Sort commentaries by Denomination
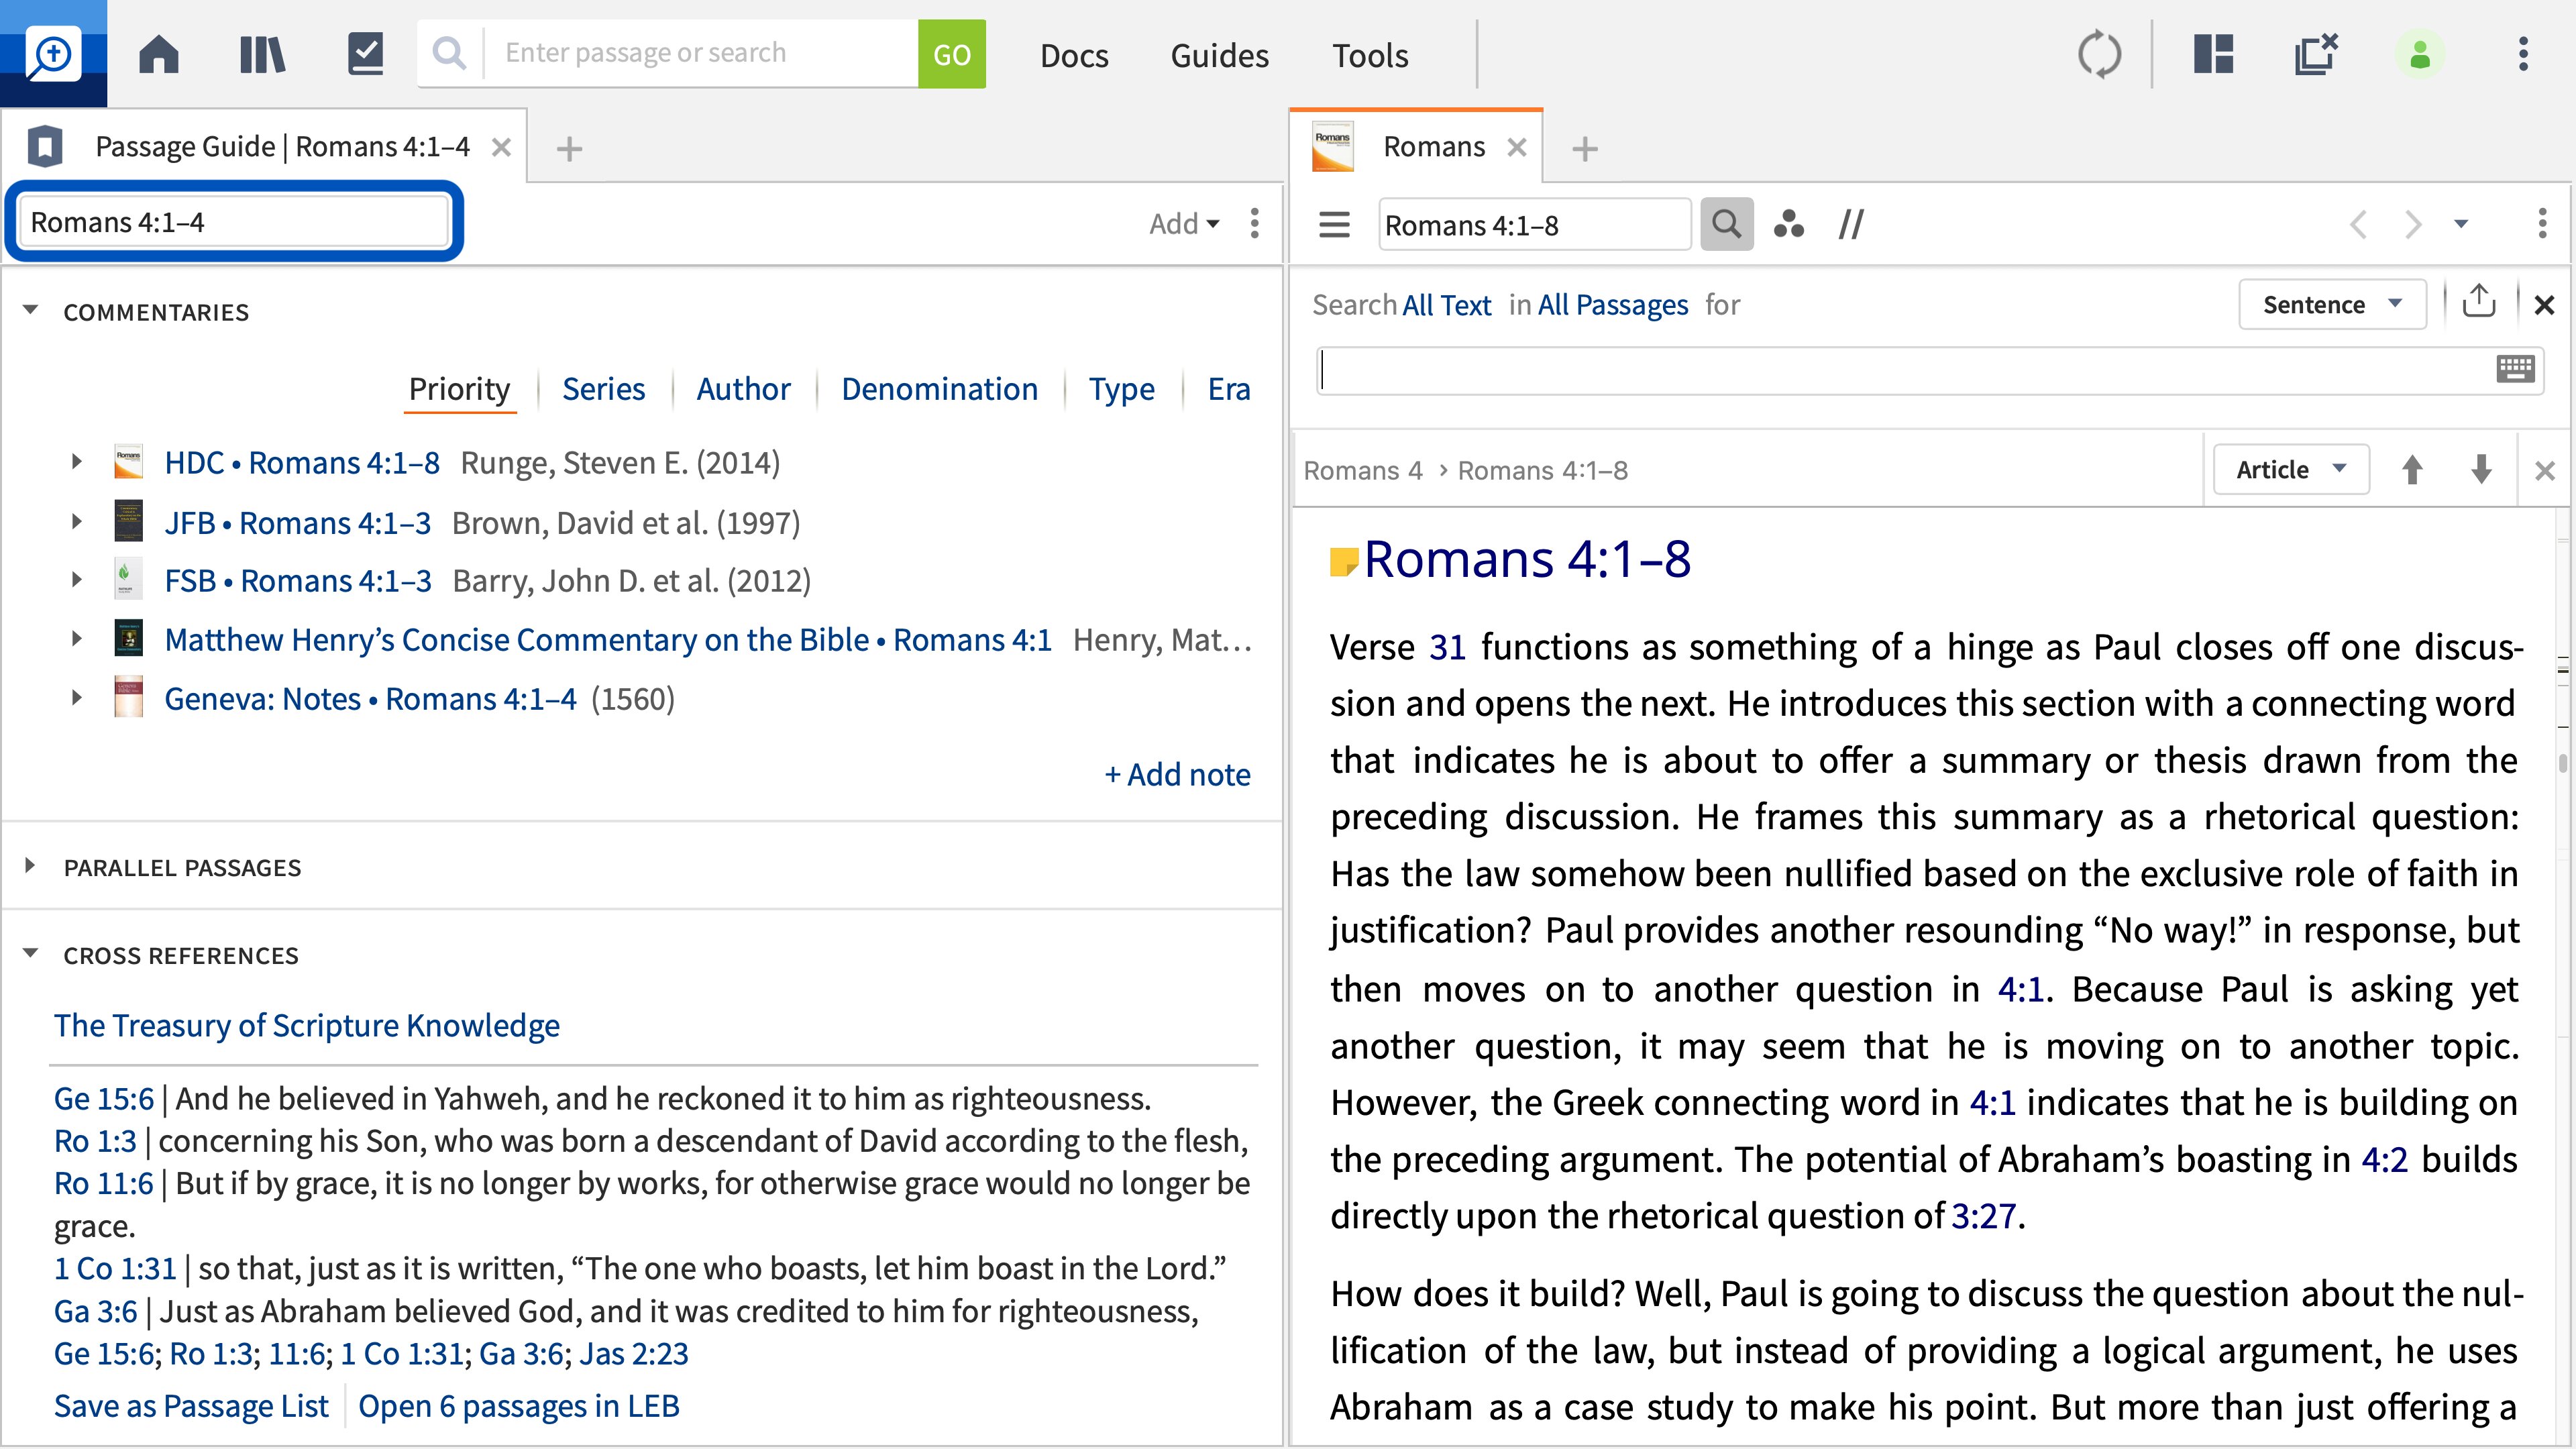Image resolution: width=2576 pixels, height=1449 pixels. point(939,389)
